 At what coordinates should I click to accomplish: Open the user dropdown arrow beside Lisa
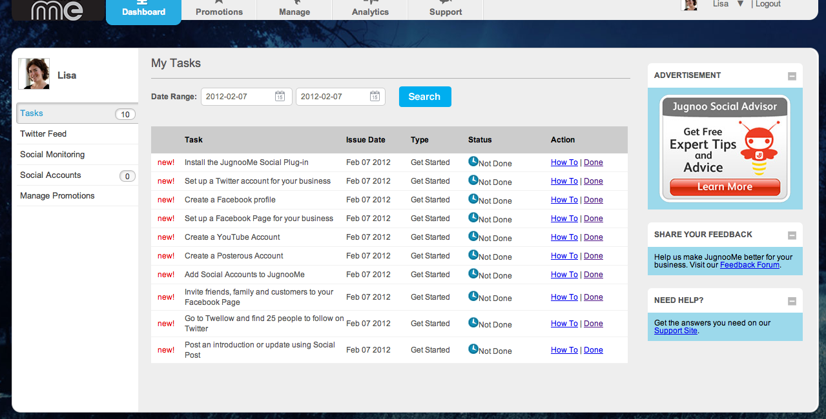[740, 4]
